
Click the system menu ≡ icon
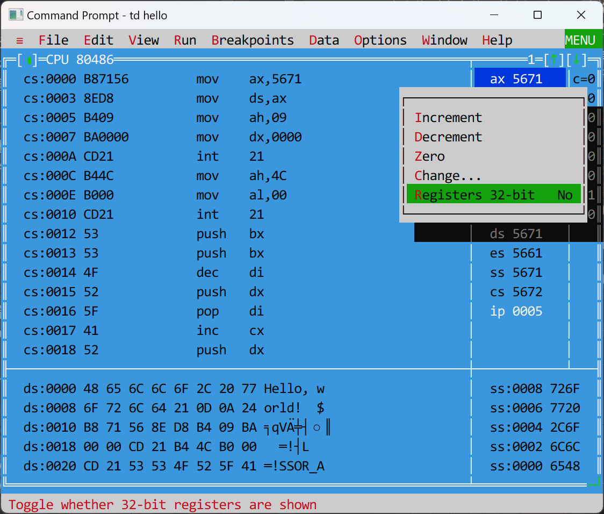(20, 41)
